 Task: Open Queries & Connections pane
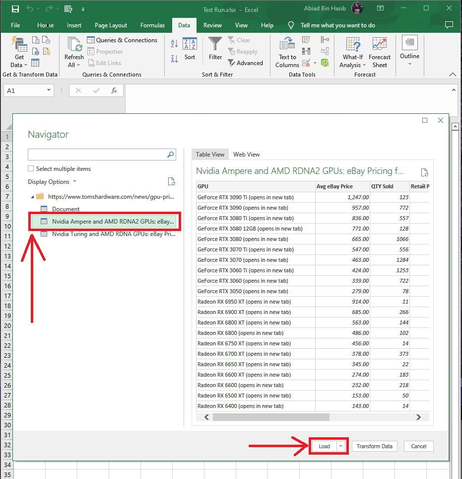coord(122,40)
